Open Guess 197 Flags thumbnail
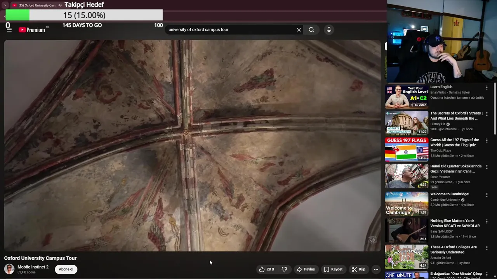Image resolution: width=497 pixels, height=279 pixels. click(407, 149)
